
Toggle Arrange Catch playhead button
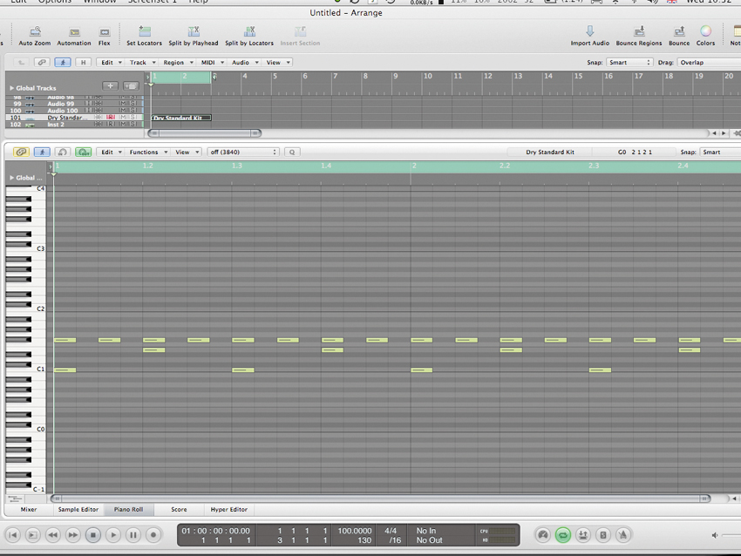(63, 63)
